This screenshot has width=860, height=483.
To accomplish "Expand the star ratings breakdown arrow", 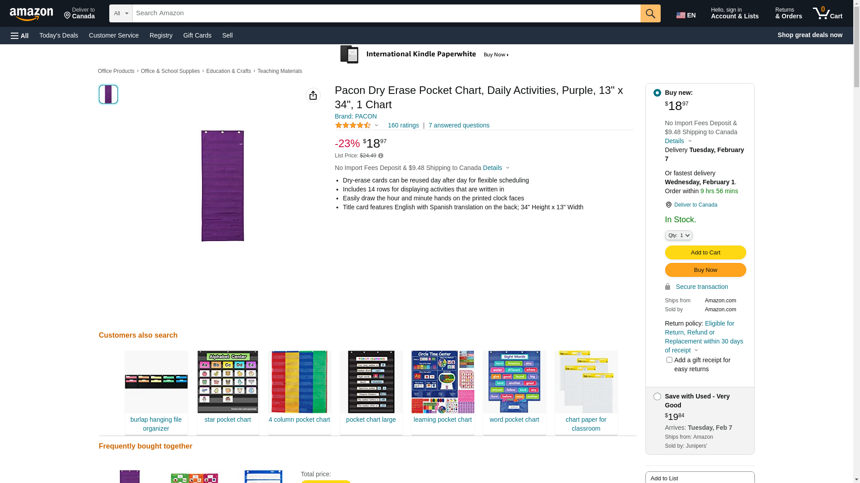I will (x=376, y=126).
